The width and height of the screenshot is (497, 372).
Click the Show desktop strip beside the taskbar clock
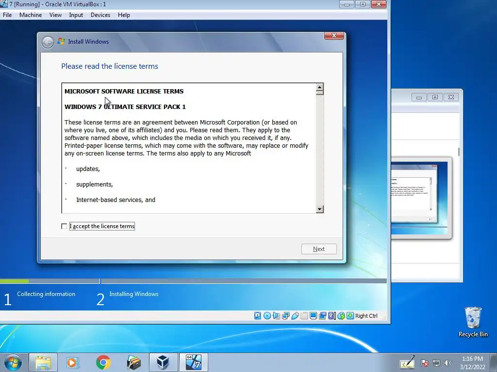(495, 362)
